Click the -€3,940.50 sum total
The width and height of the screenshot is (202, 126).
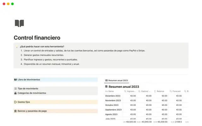(x=146, y=122)
